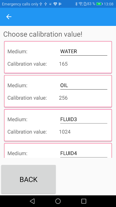The width and height of the screenshot is (116, 207).
Task: Tap the heart health status icon
Action: click(x=55, y=4)
